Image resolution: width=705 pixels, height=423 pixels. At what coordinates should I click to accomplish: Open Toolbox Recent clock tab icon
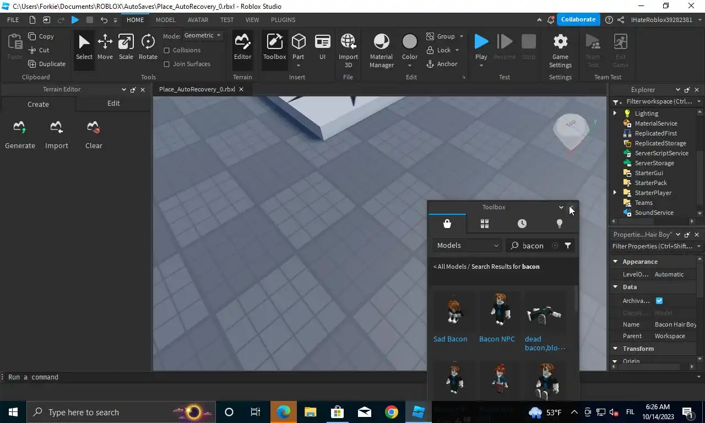point(522,224)
